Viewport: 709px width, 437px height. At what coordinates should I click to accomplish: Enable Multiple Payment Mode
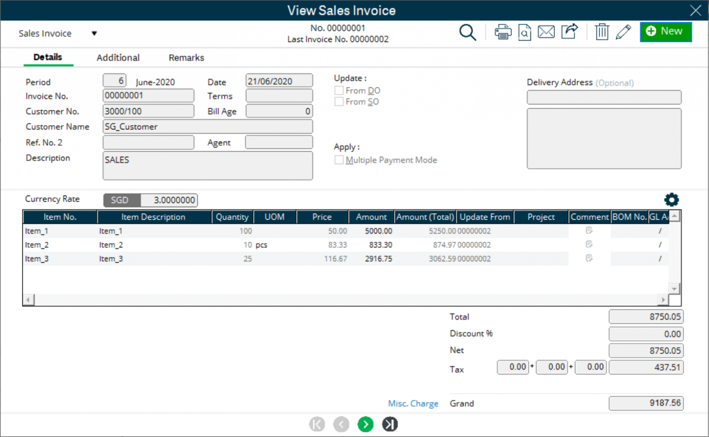coord(339,160)
